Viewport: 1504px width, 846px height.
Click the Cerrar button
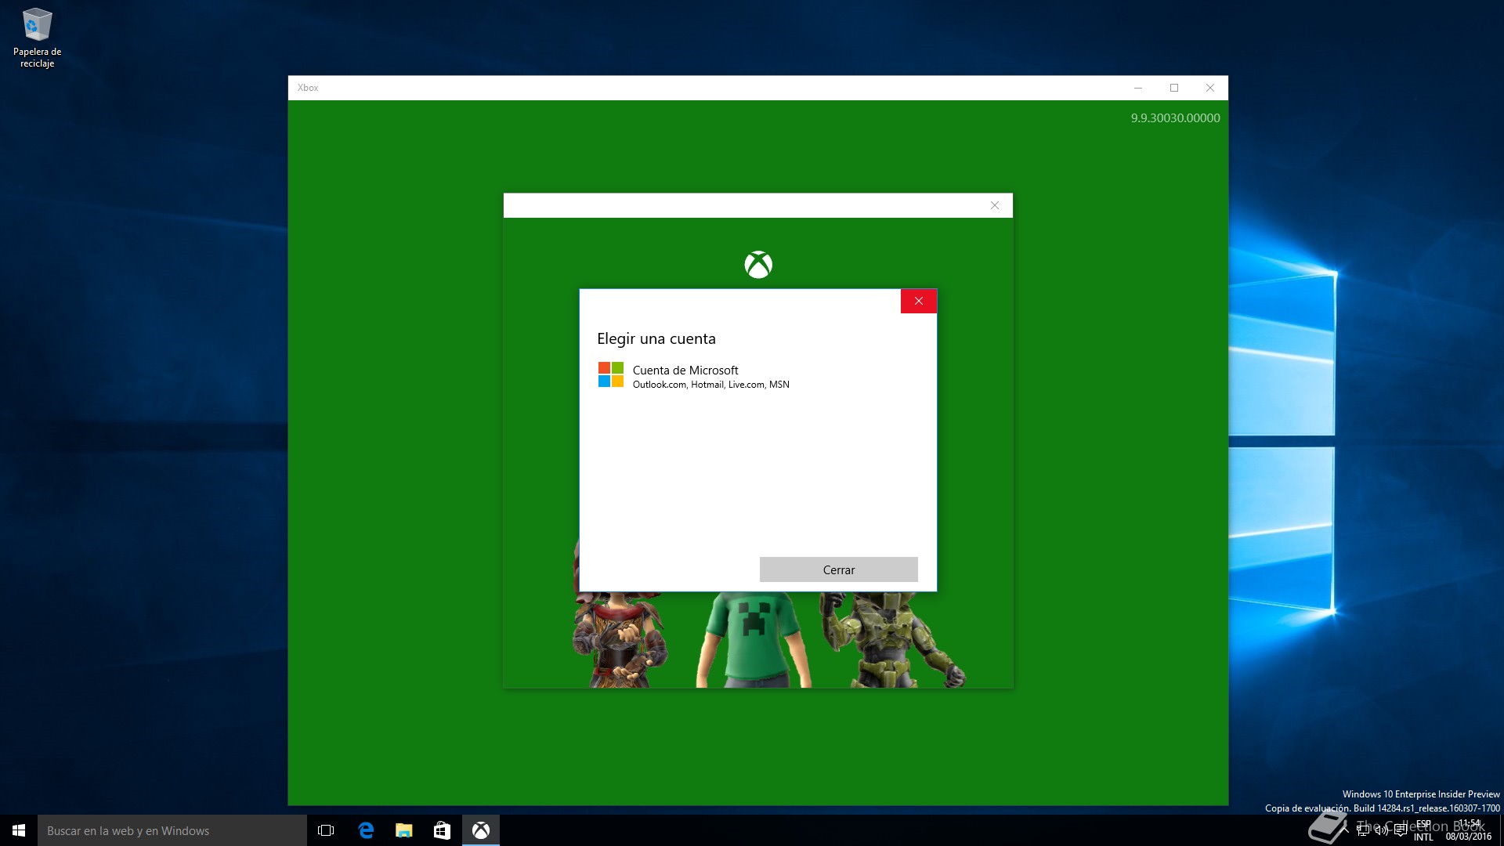(x=838, y=569)
